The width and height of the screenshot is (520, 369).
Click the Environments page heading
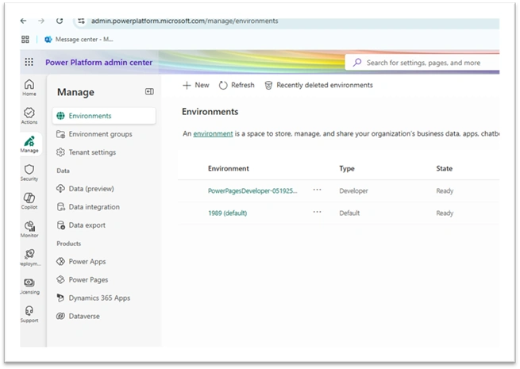pos(210,112)
